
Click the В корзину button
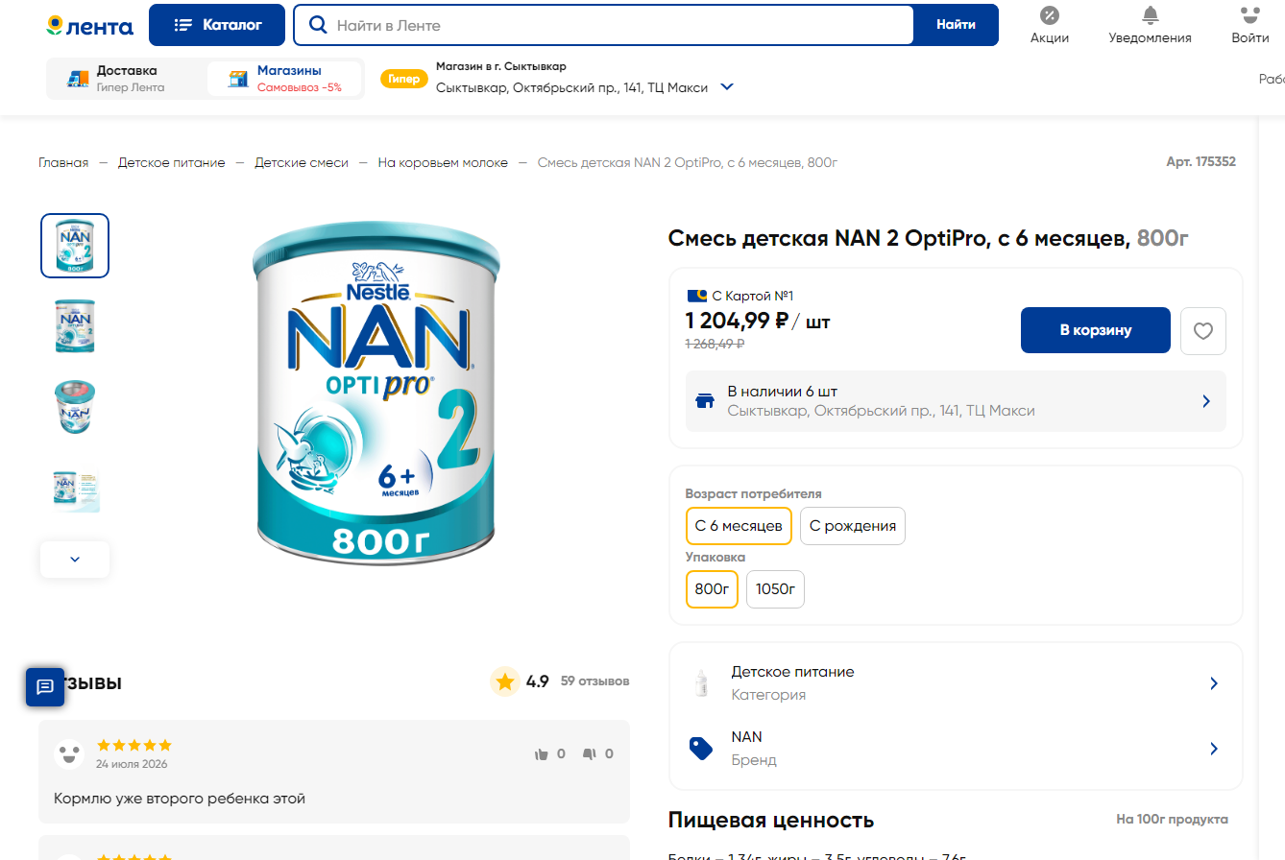(1096, 330)
